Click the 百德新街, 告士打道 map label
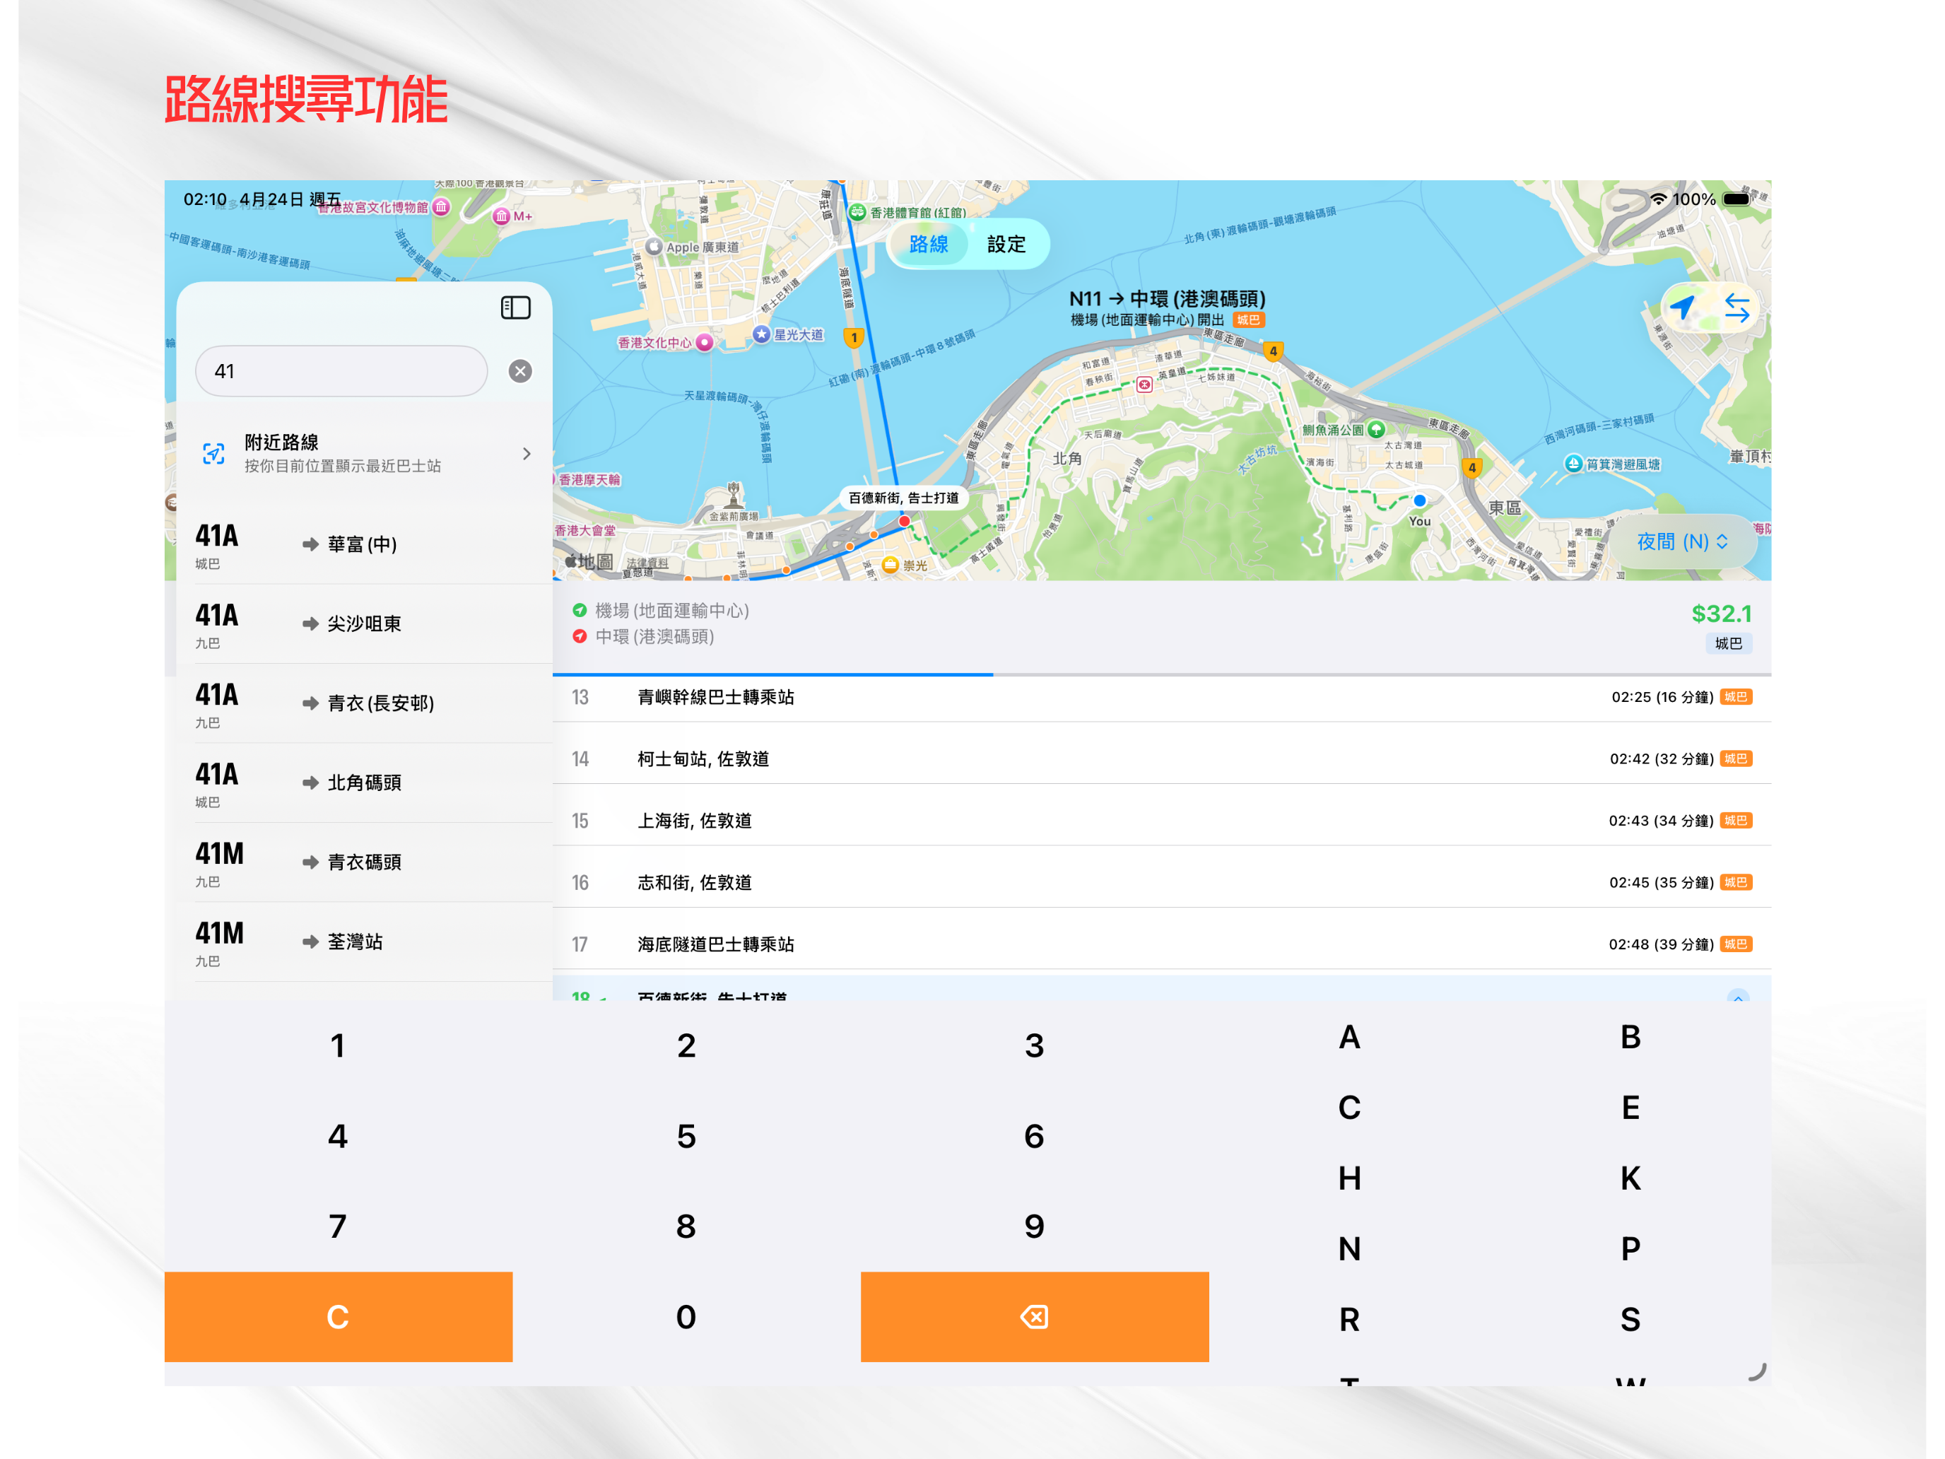 [x=903, y=498]
